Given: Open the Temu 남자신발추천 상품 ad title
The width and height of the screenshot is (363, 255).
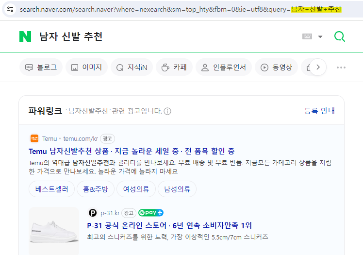Looking at the screenshot, I should pyautogui.click(x=132, y=151).
